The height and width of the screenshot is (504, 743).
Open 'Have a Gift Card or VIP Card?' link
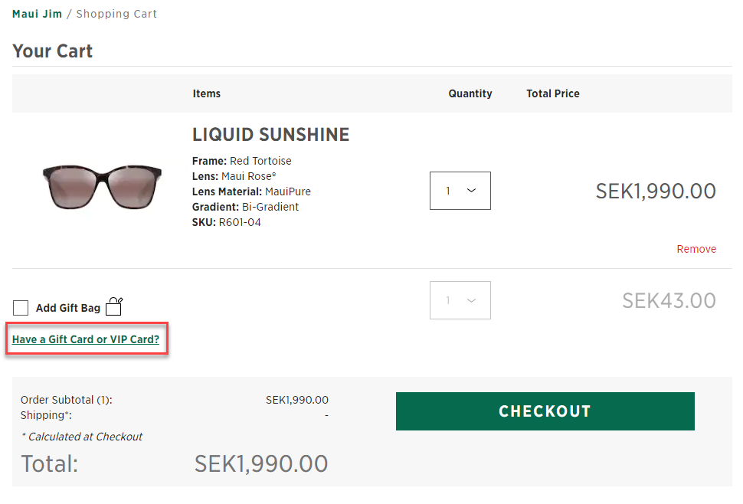(x=86, y=339)
